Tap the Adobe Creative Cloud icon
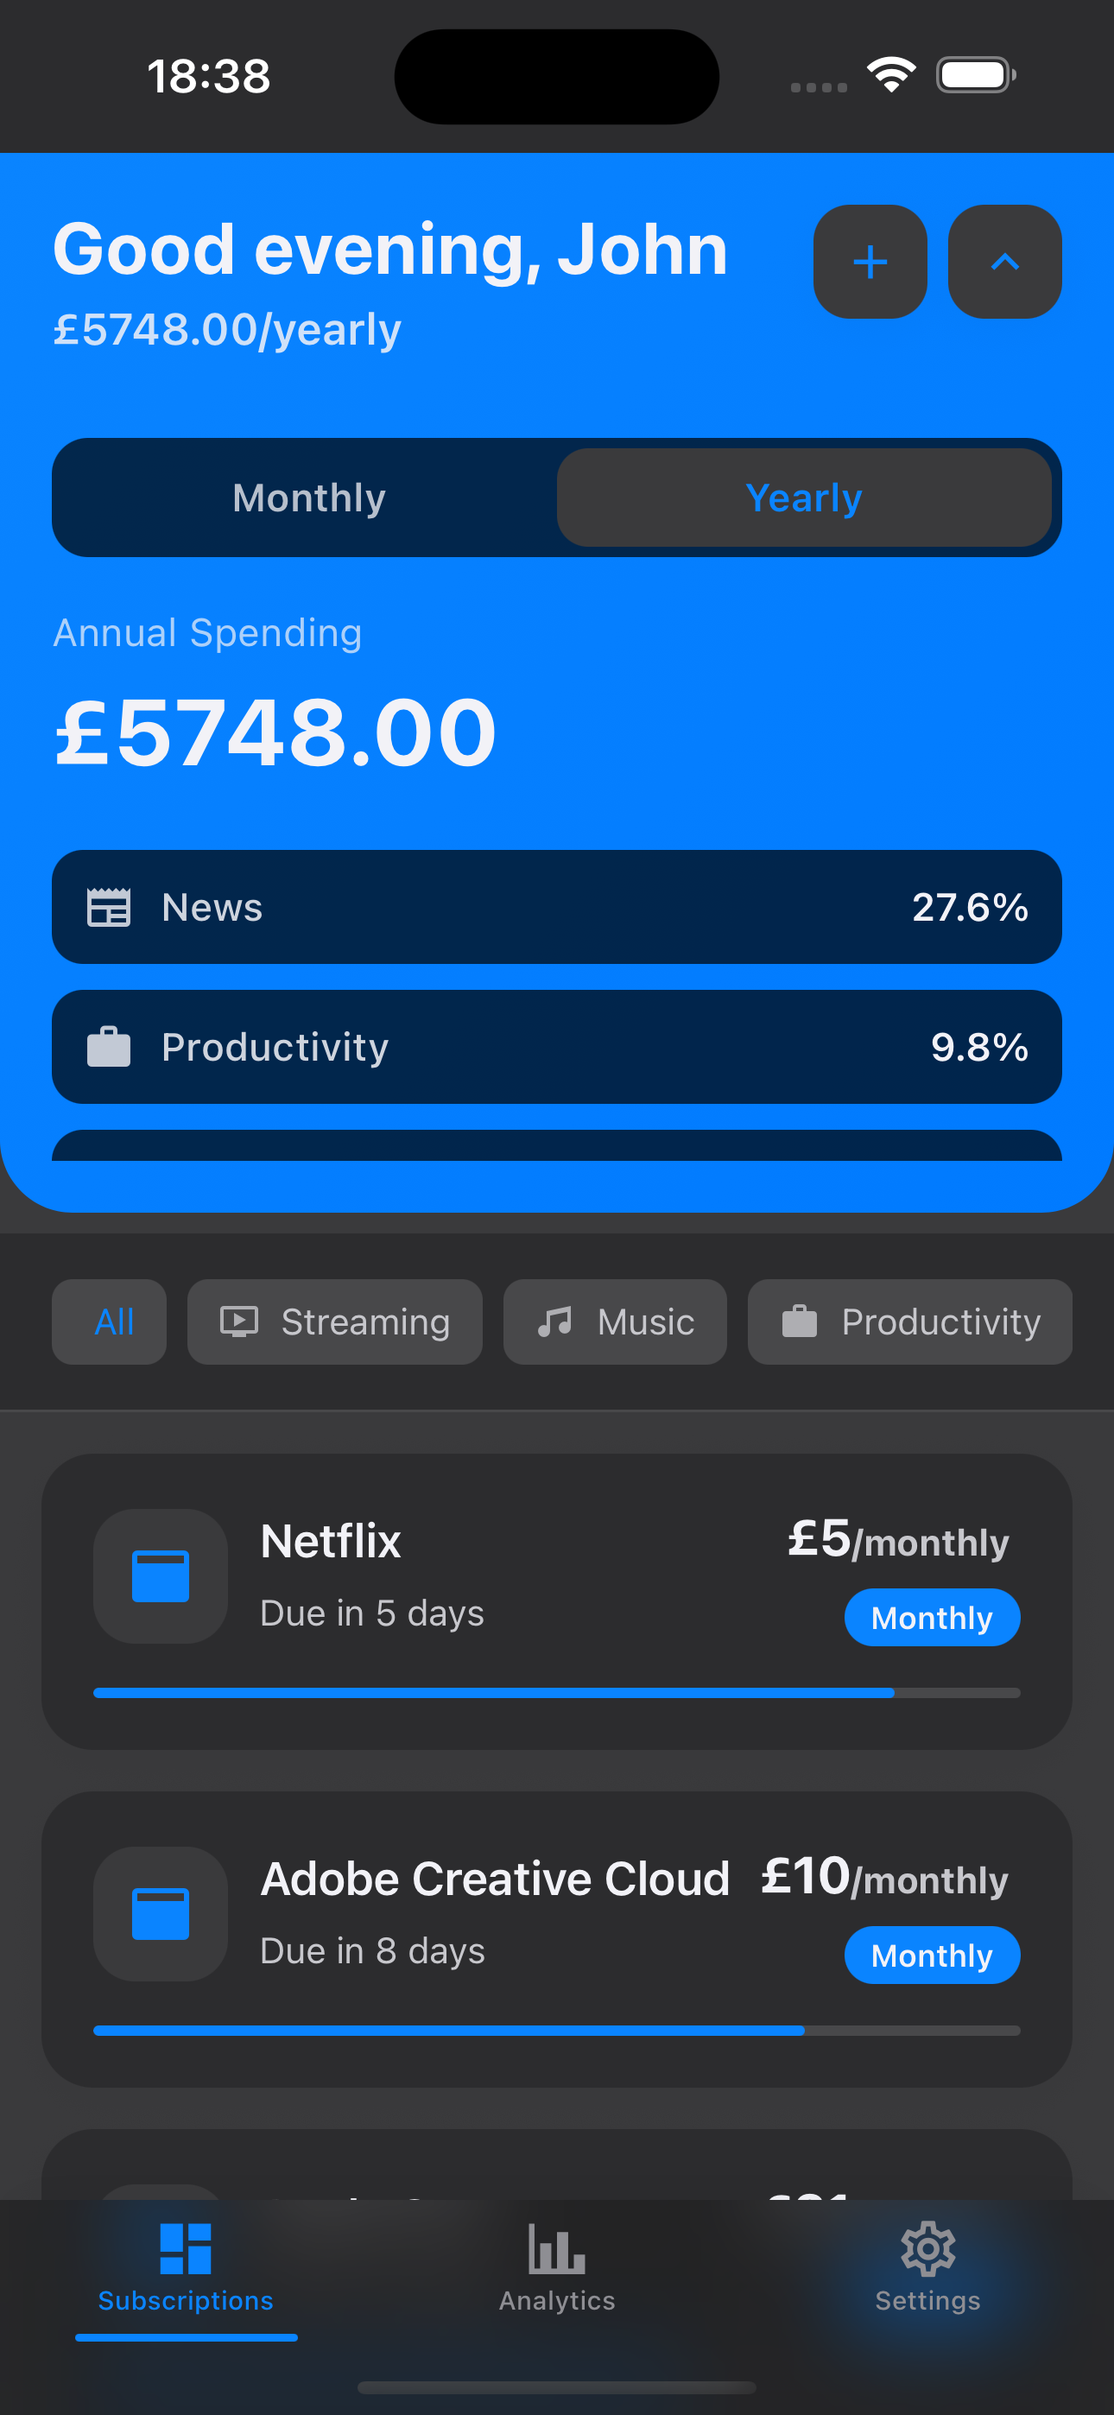Viewport: 1114px width, 2415px height. tap(161, 1913)
